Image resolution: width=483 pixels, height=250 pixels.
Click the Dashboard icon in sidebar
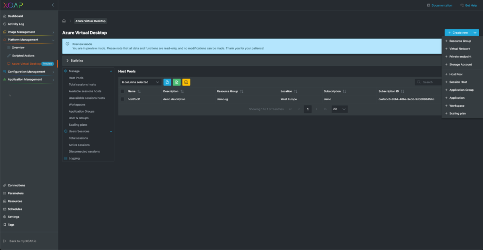pos(5,16)
